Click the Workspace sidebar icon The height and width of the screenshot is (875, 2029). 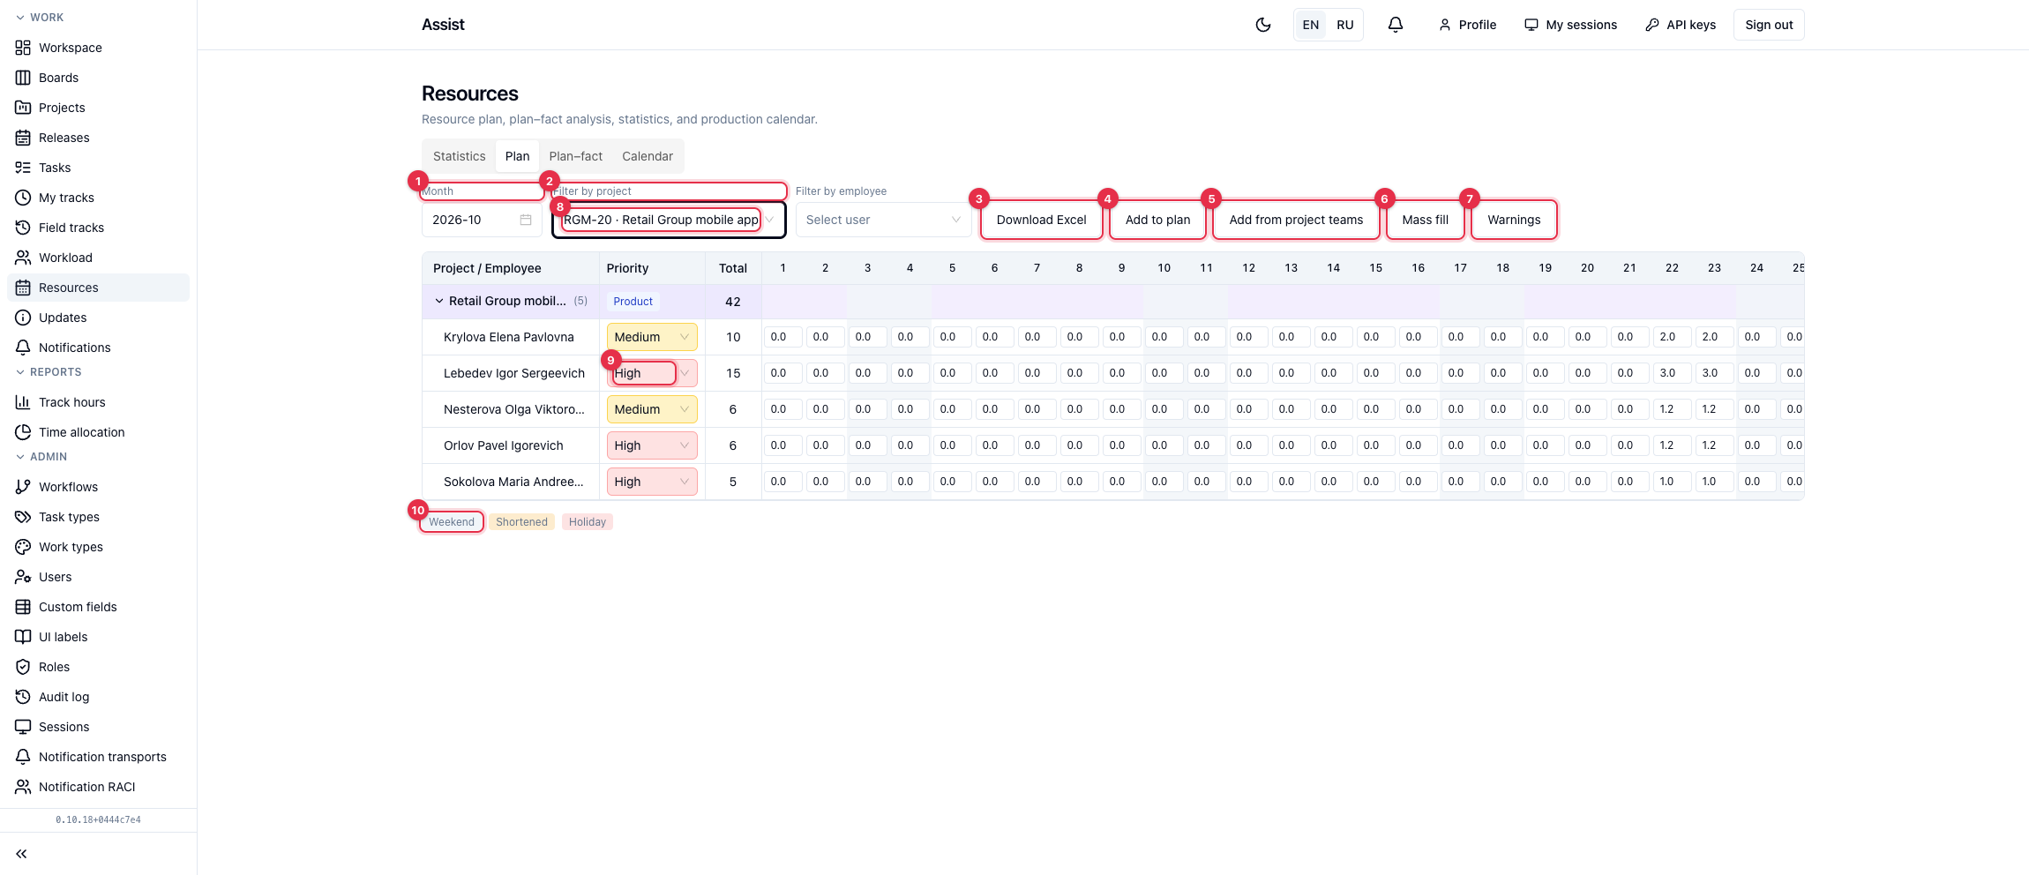[23, 48]
